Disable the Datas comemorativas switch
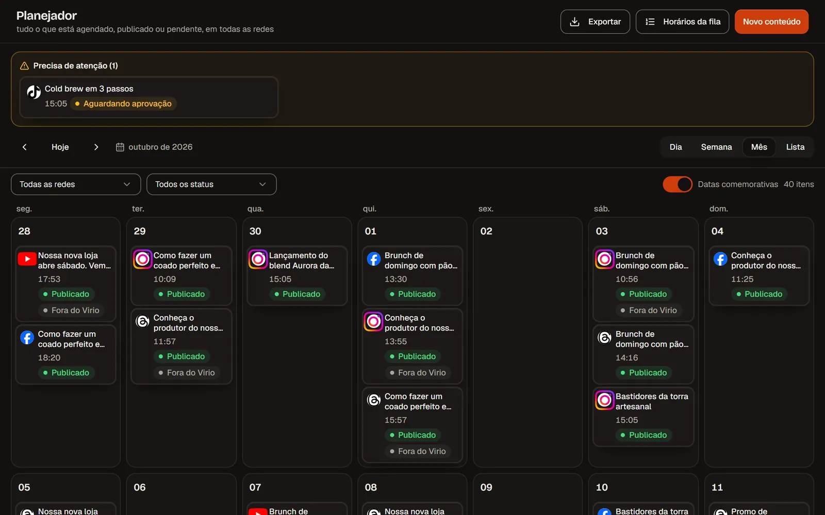Image resolution: width=825 pixels, height=515 pixels. 678,184
